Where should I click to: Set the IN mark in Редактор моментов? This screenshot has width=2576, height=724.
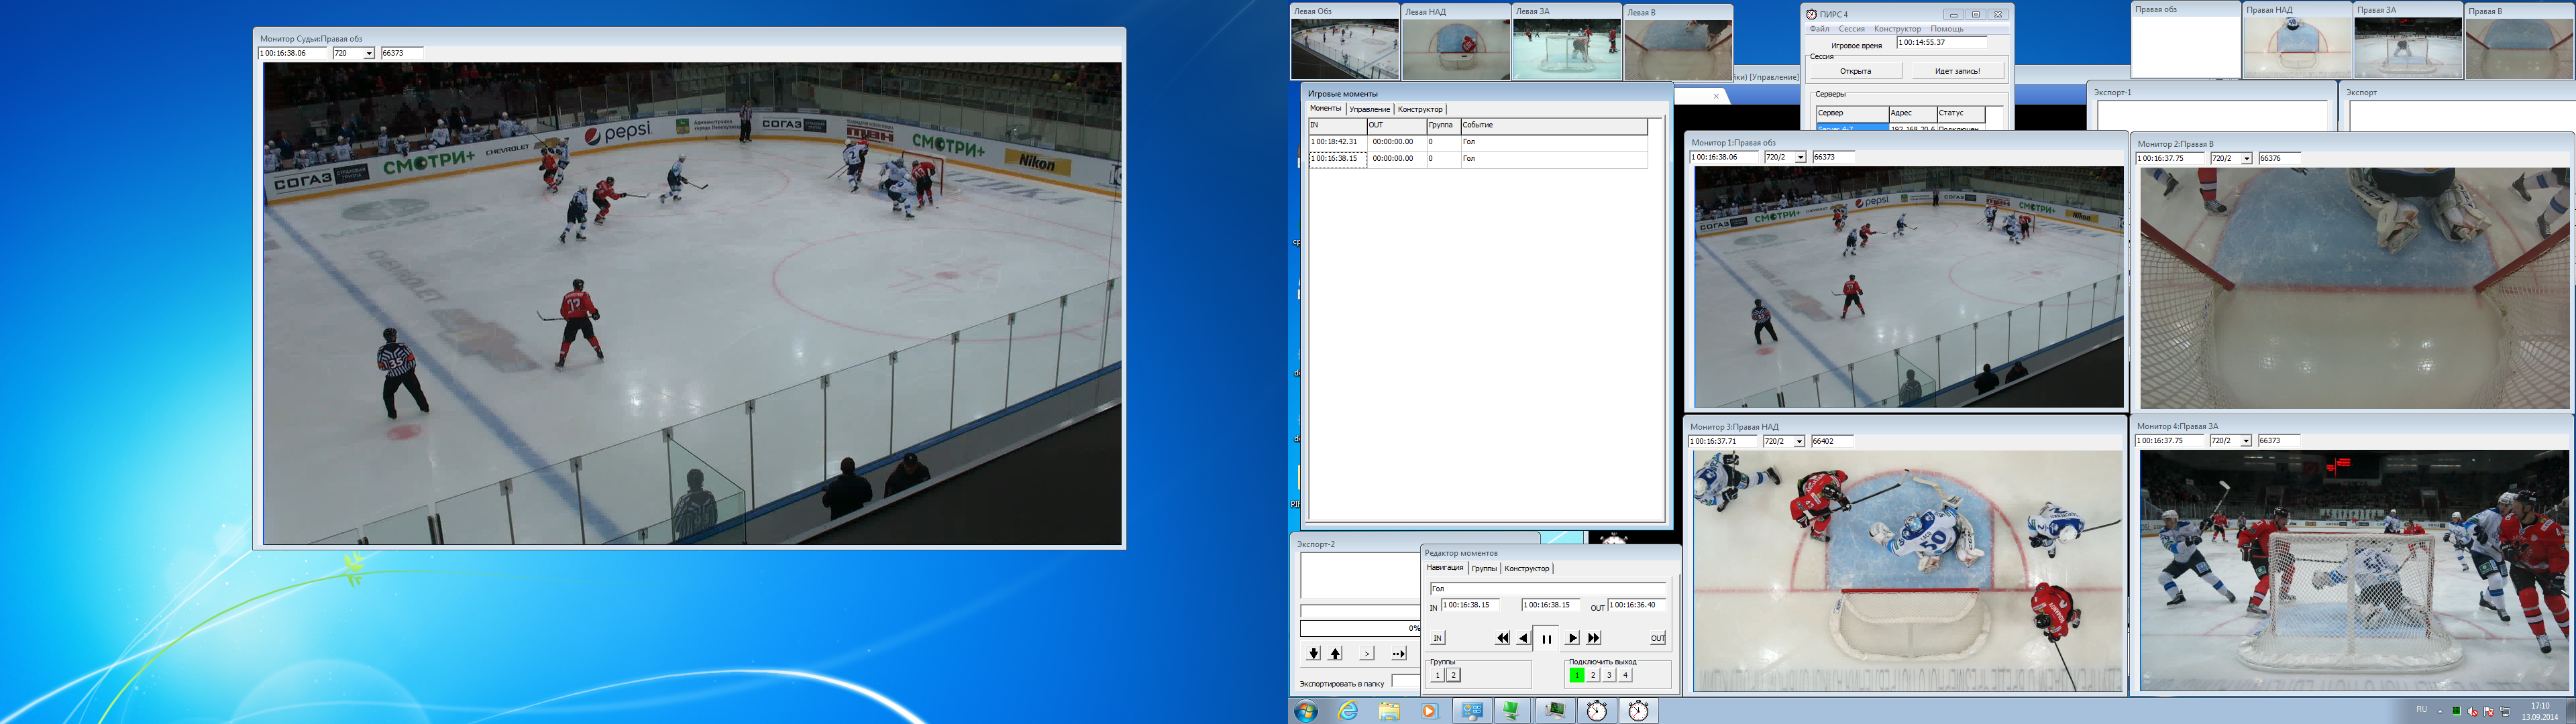tap(1437, 638)
